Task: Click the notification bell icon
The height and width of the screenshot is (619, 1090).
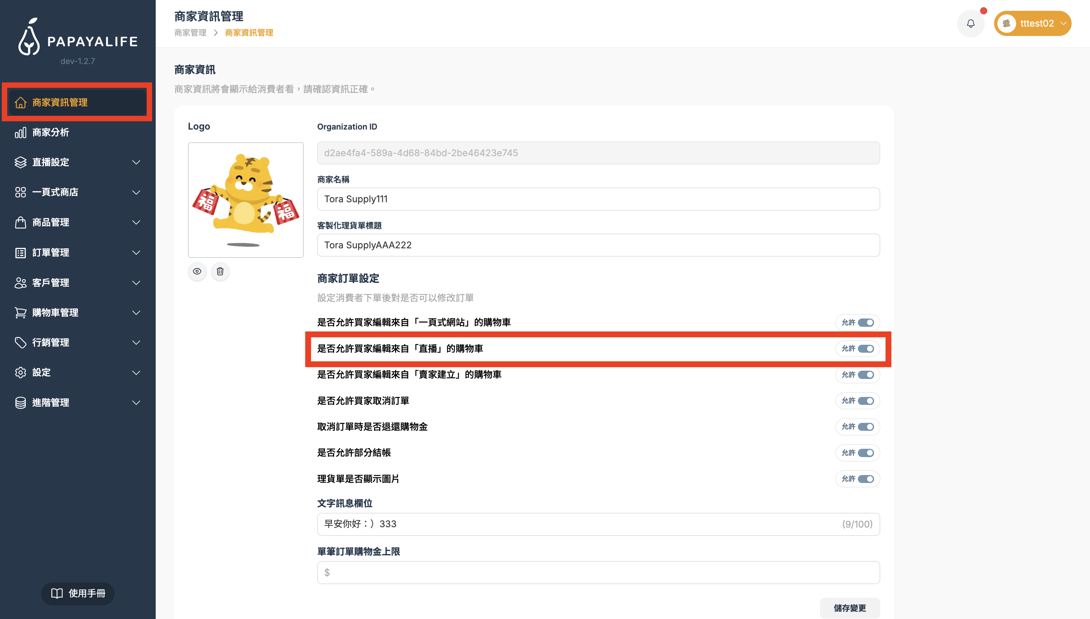Action: [x=970, y=23]
